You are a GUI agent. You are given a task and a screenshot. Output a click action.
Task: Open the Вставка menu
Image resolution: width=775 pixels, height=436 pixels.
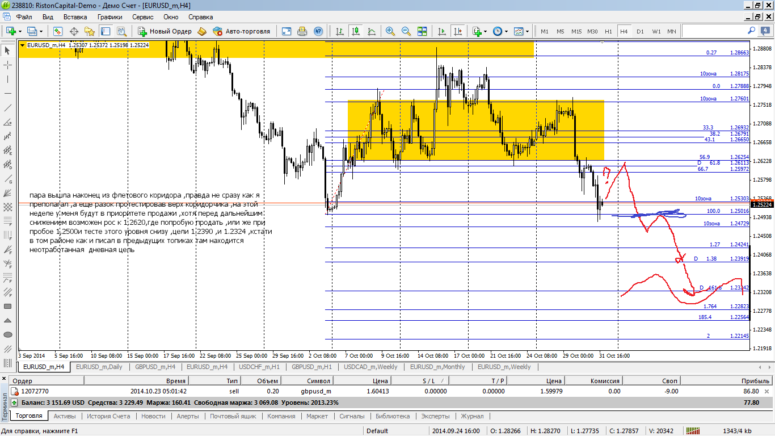pyautogui.click(x=75, y=17)
